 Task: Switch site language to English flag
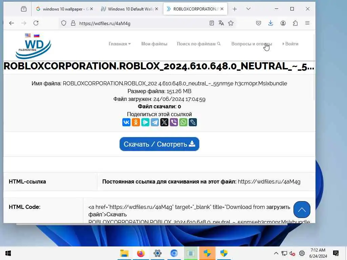click(28, 35)
